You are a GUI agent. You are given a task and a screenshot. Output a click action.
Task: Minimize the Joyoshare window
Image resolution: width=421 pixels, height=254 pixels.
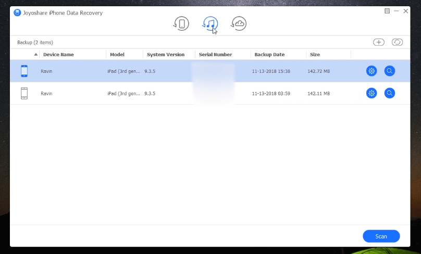[397, 11]
